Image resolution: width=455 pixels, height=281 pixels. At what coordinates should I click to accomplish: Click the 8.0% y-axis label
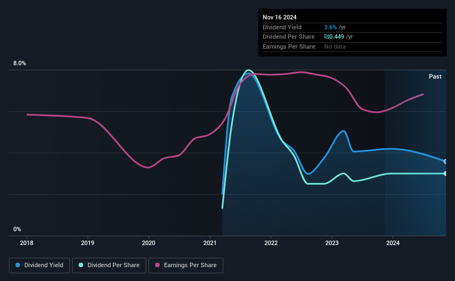click(20, 63)
